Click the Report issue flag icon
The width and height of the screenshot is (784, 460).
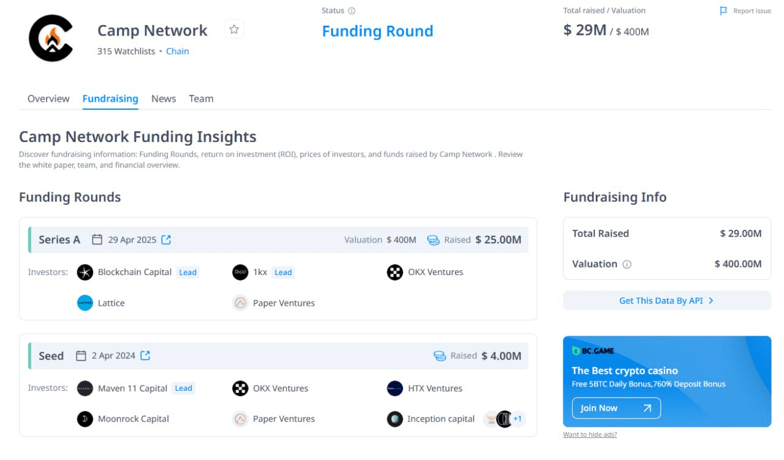click(x=723, y=10)
